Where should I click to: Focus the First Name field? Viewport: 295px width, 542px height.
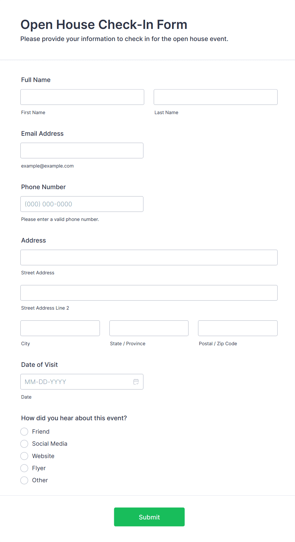click(x=82, y=97)
